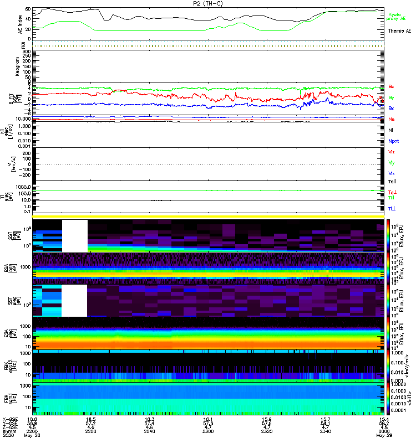Click the 2340 time axis label
The height and width of the screenshot is (443, 416).
tap(326, 431)
